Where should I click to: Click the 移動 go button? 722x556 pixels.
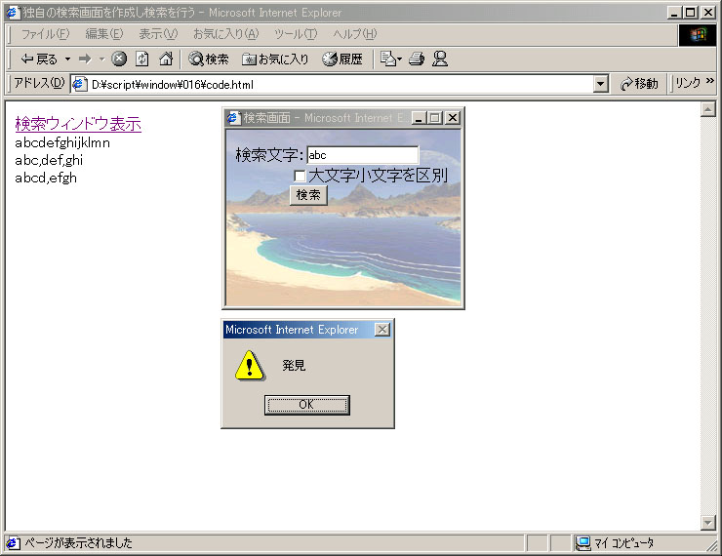click(640, 84)
